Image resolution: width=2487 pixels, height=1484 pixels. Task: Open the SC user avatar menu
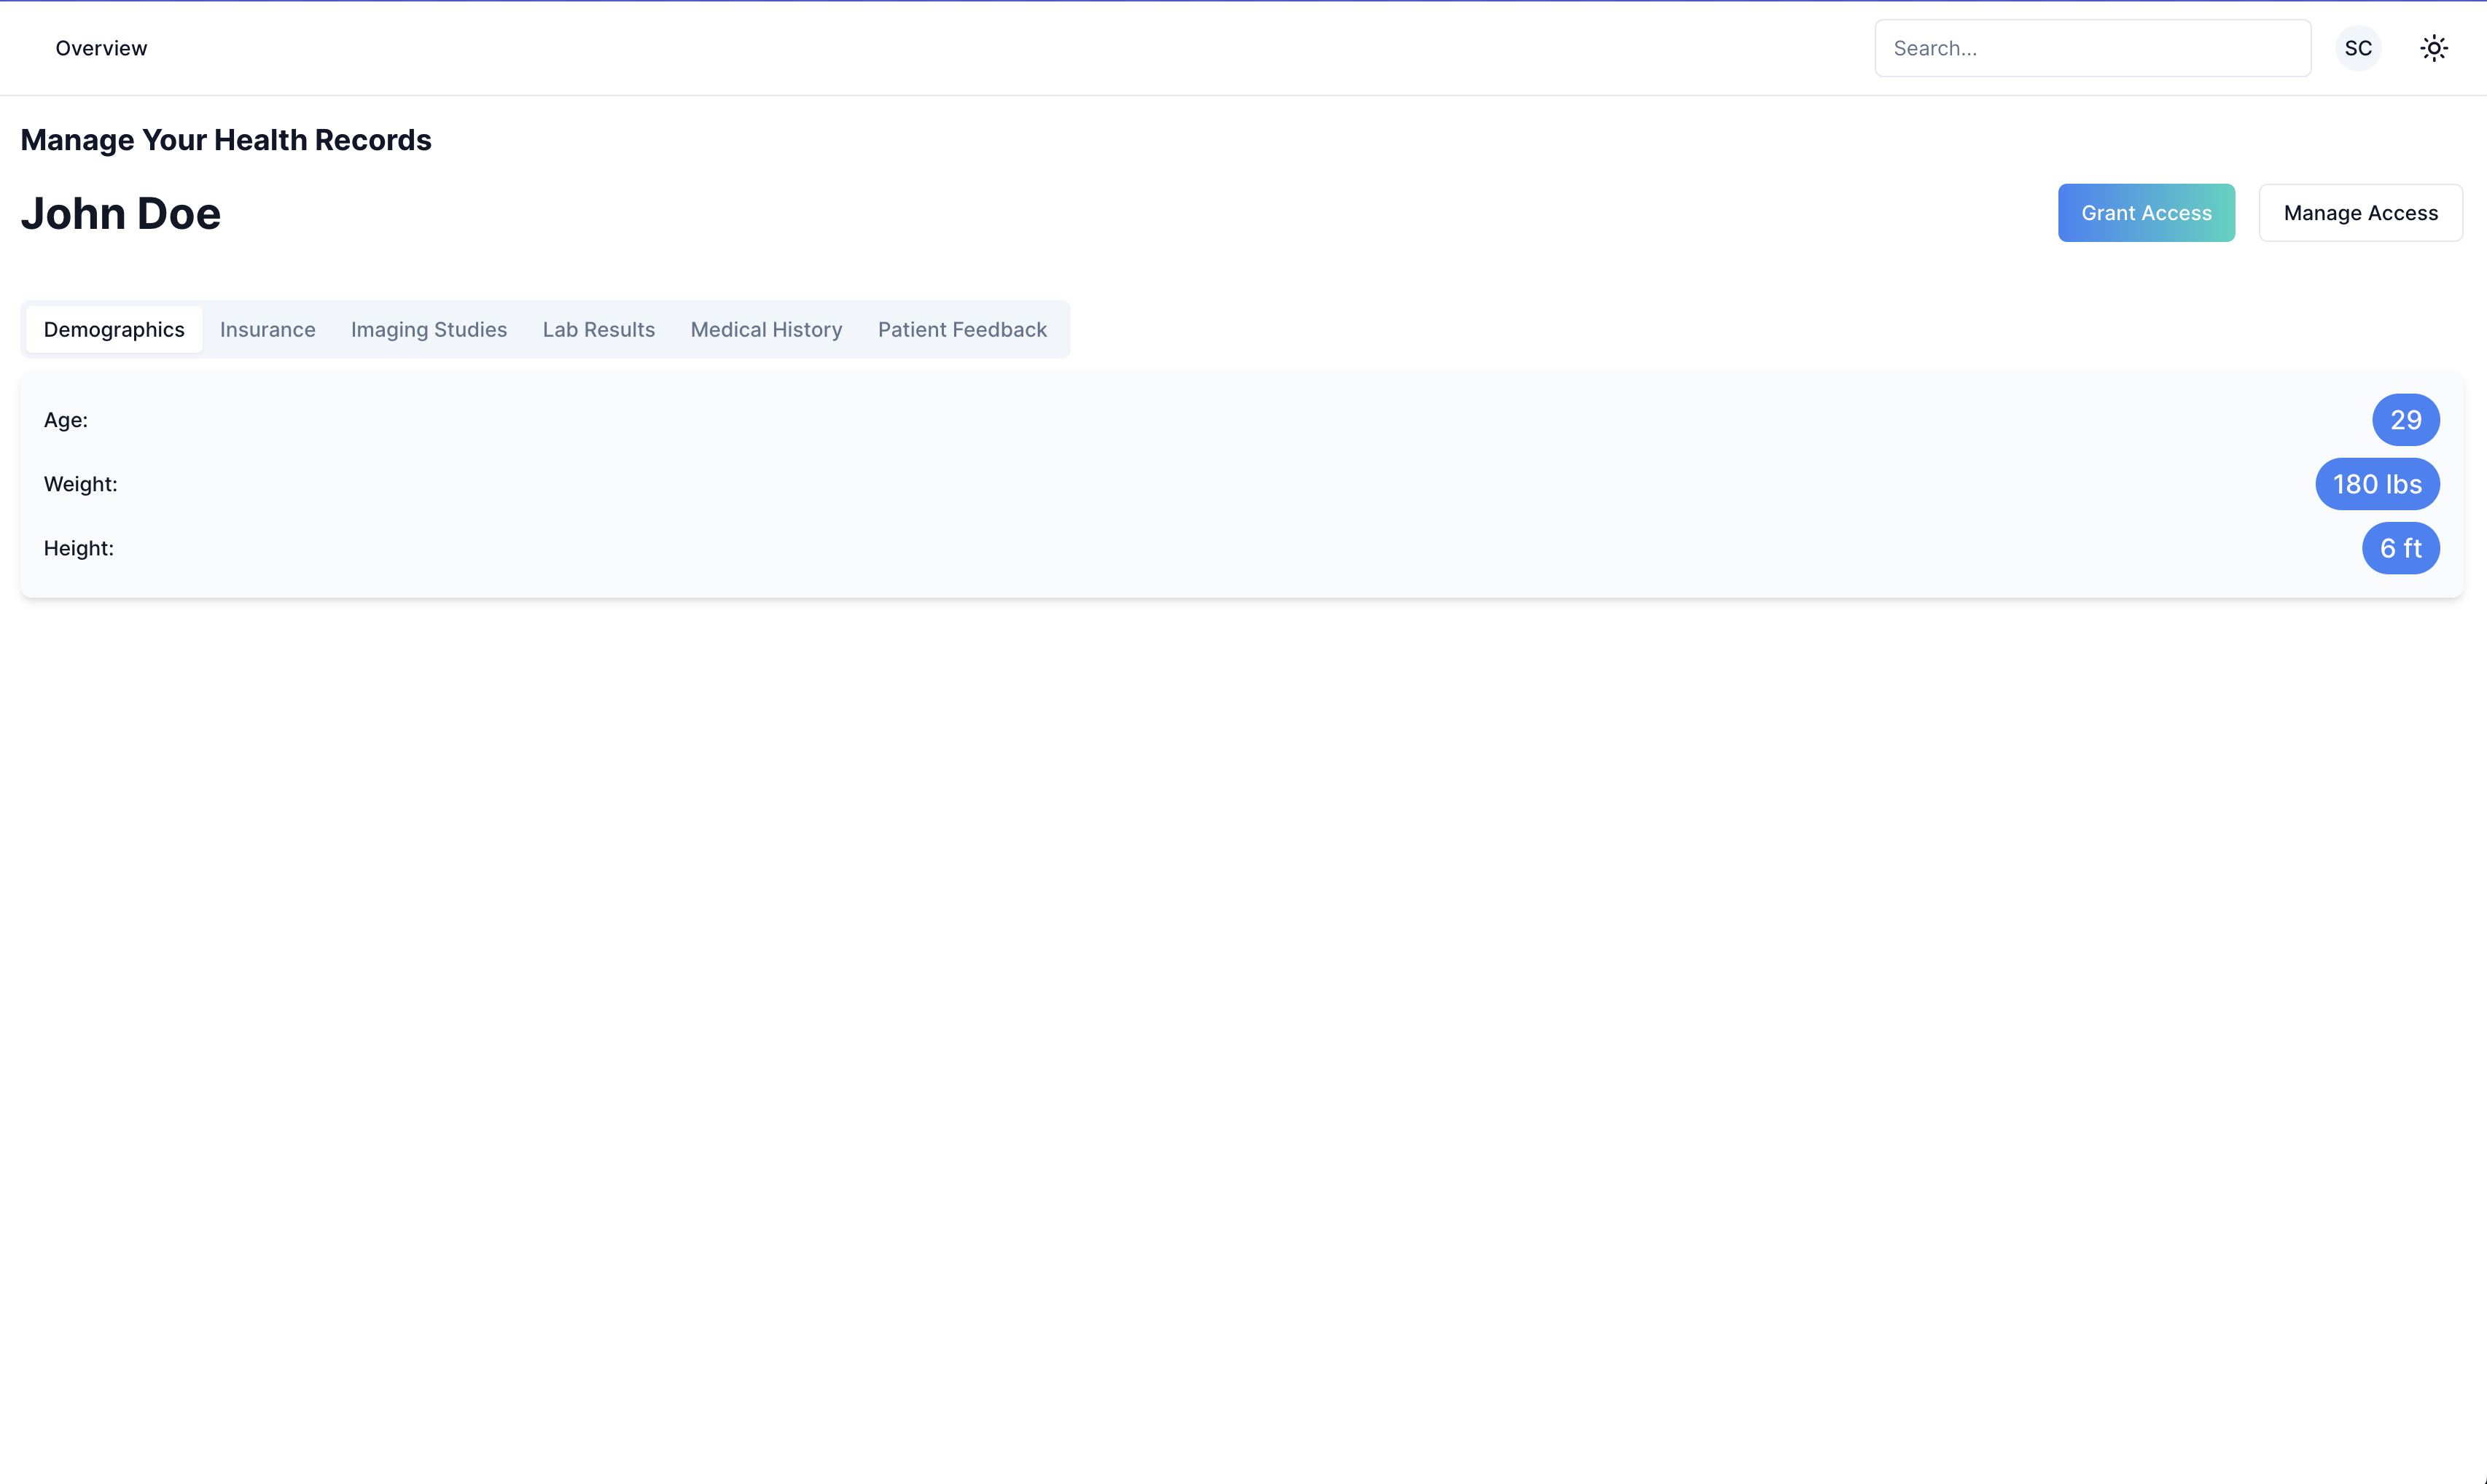click(2357, 48)
